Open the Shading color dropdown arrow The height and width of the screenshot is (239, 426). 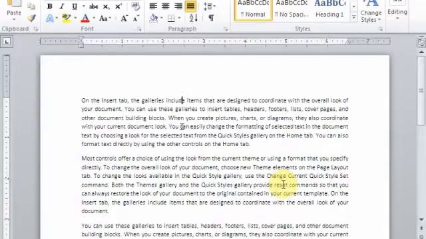162,18
